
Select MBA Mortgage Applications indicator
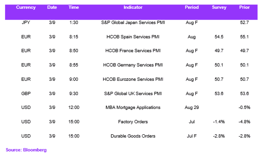[x=133, y=108]
